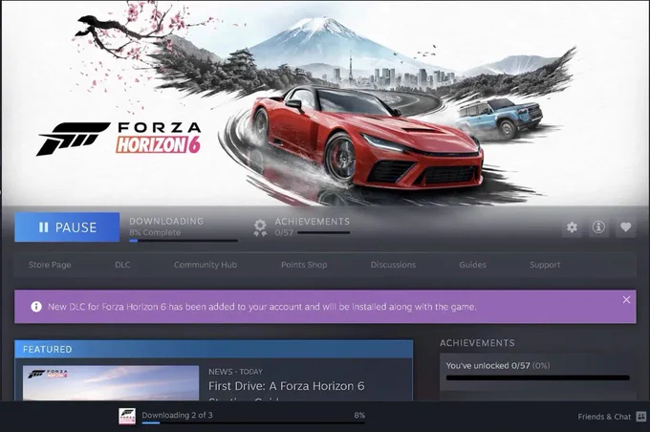This screenshot has width=650, height=432.
Task: Open the Guides tab
Action: point(472,265)
